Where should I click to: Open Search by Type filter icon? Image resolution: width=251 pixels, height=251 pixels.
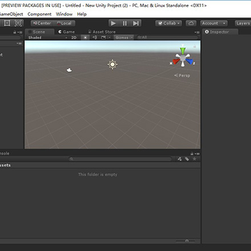tap(180, 159)
